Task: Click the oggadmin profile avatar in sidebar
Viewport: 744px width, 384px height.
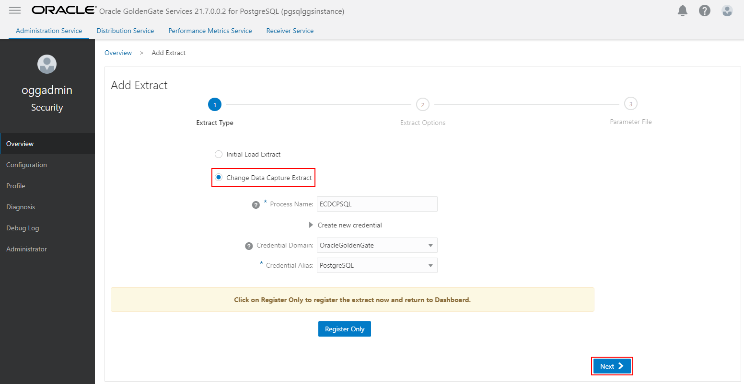Action: tap(47, 64)
